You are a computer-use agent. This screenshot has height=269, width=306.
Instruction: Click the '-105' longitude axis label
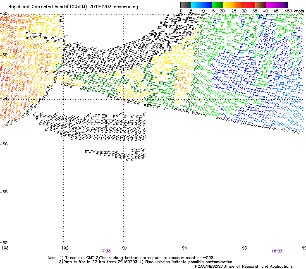(5, 248)
